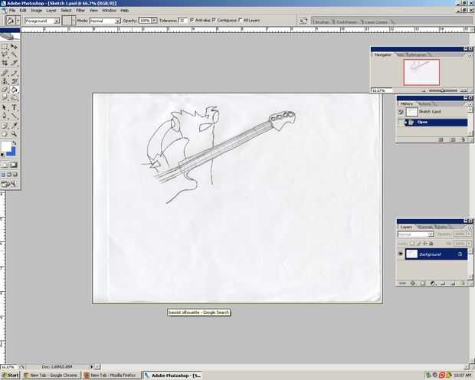Select the Path Selection tool

pyautogui.click(x=5, y=107)
